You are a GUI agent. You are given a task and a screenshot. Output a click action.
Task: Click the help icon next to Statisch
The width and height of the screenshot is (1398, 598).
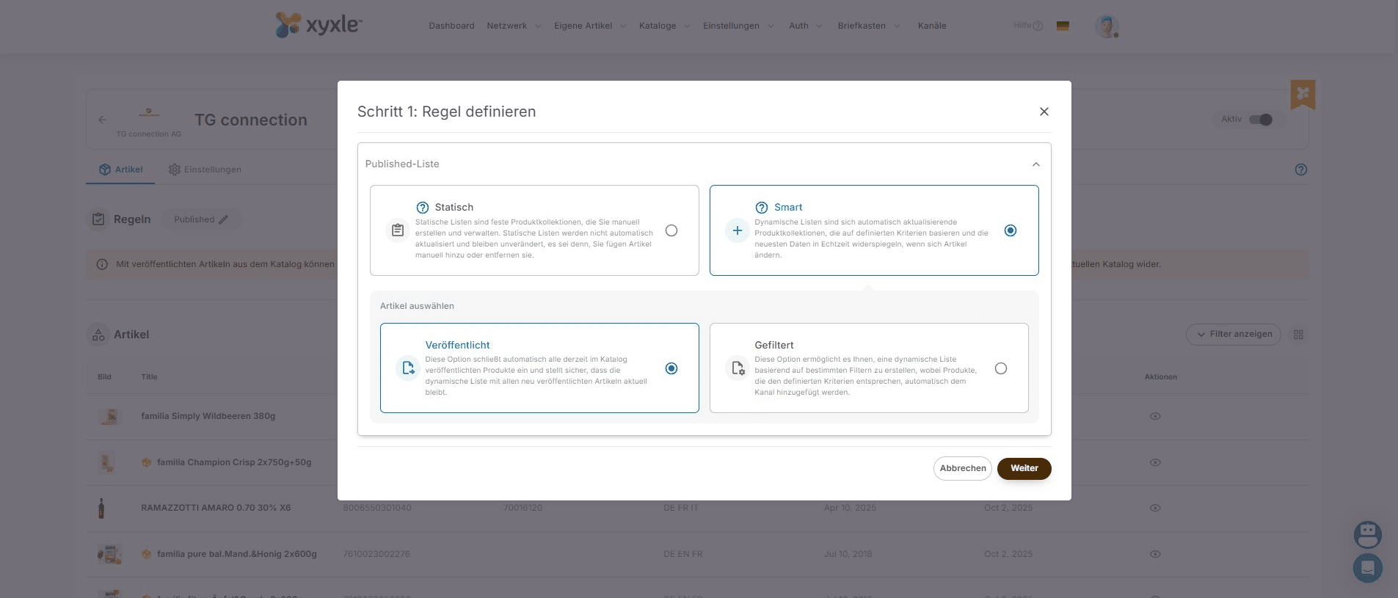tap(422, 208)
